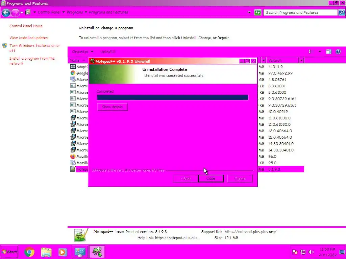Select highlighted version 8.1.9.3 cell

pos(274,169)
